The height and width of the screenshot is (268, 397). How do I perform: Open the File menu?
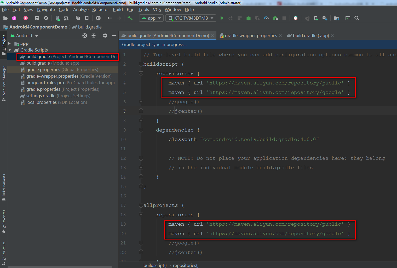pos(5,9)
